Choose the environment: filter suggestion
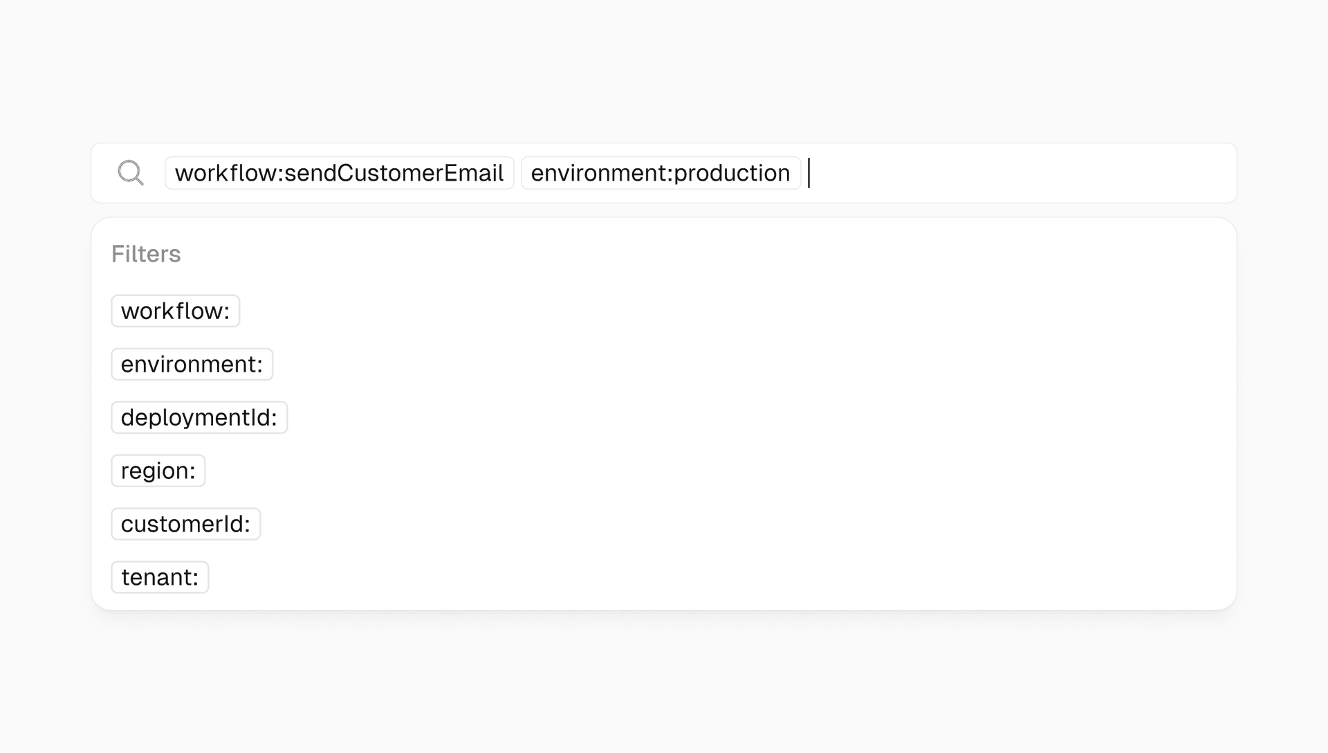1328x753 pixels. point(192,364)
